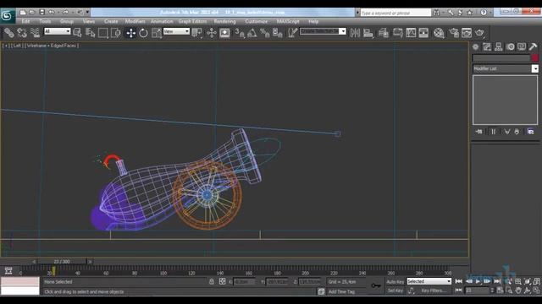Open the Layer Manager
Image resolution: width=542 pixels, height=304 pixels.
384,33
